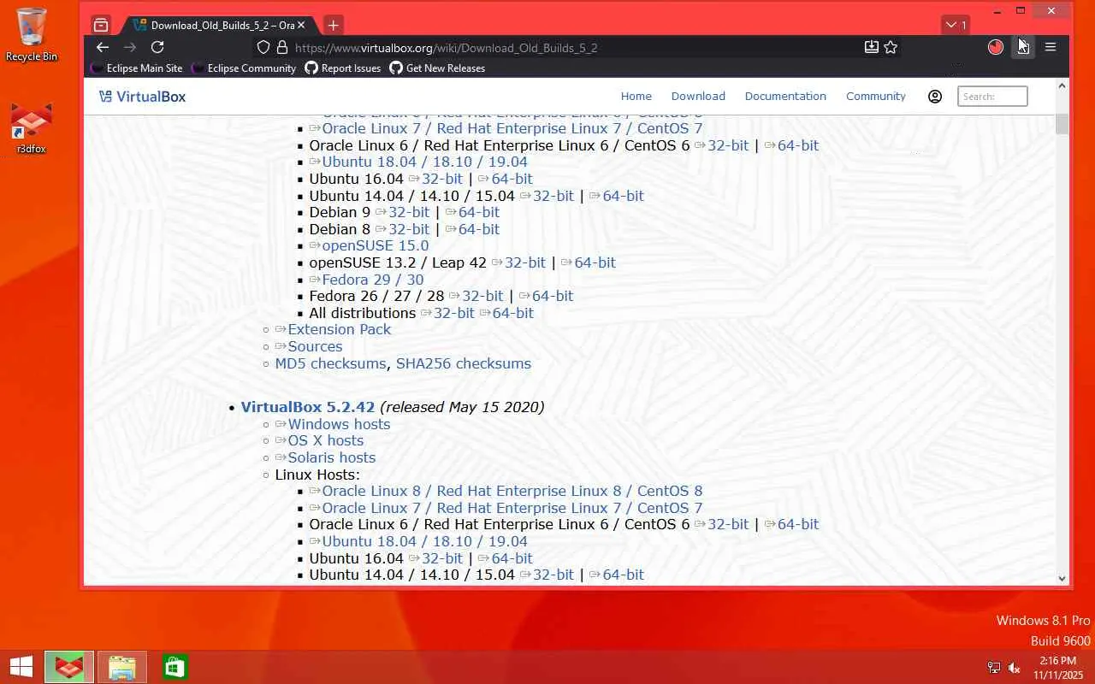
Task: Close the Download_Old_Builds_5_2 tab
Action: click(301, 25)
